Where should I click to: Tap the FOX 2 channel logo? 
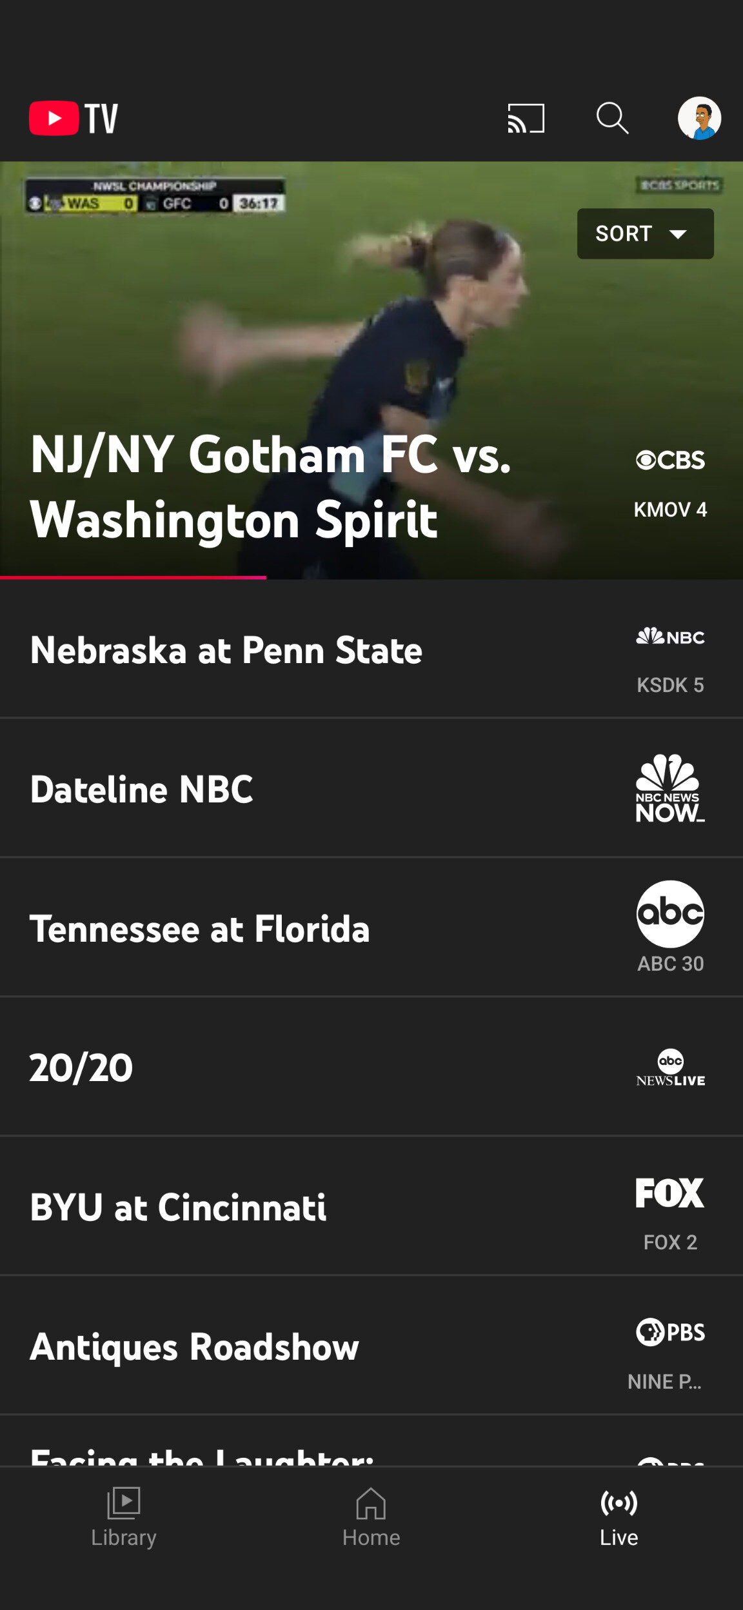670,1193
